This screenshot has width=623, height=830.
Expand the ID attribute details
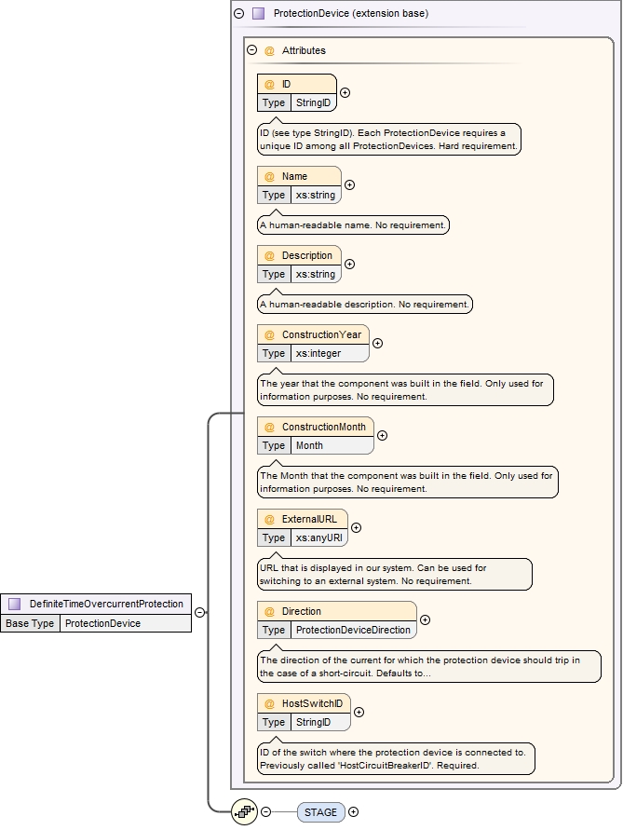tap(345, 92)
